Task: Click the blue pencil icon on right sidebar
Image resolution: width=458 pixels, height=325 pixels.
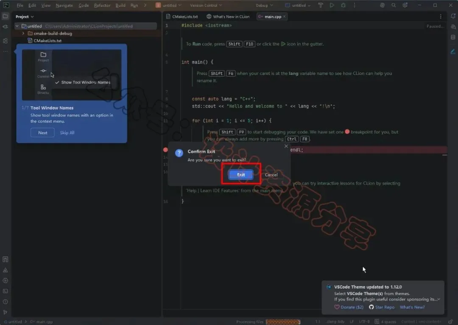Action: pyautogui.click(x=453, y=52)
